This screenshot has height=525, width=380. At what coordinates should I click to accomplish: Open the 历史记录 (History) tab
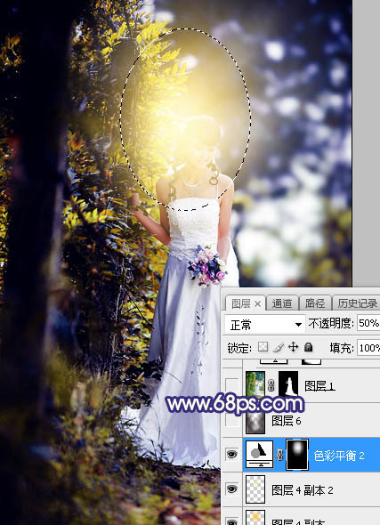pyautogui.click(x=357, y=303)
